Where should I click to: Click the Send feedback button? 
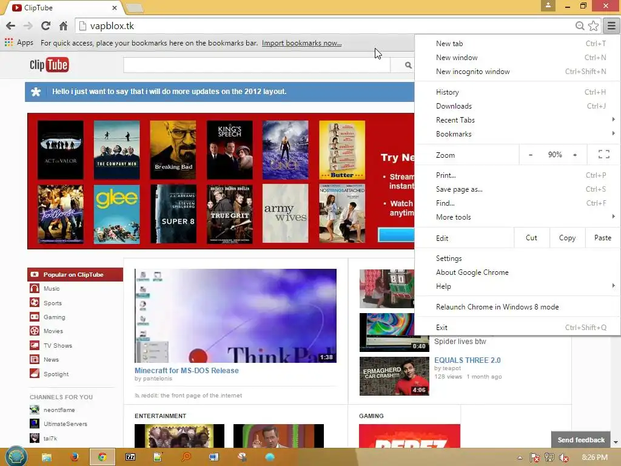[581, 440]
